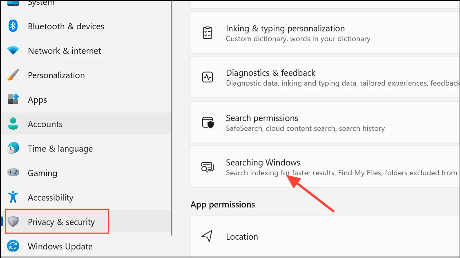This screenshot has height=258, width=460.
Task: Click the Bluetooth & devices icon
Action: (x=13, y=26)
